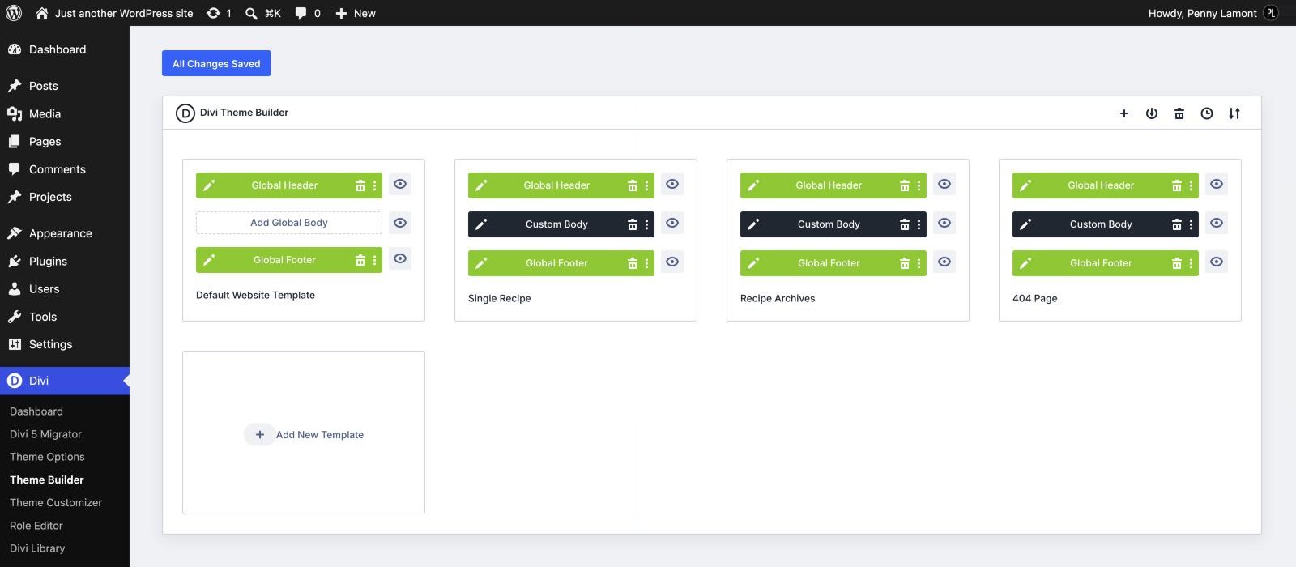The width and height of the screenshot is (1296, 567).
Task: Delete Global Footer in Single Recipe template
Action: [633, 263]
